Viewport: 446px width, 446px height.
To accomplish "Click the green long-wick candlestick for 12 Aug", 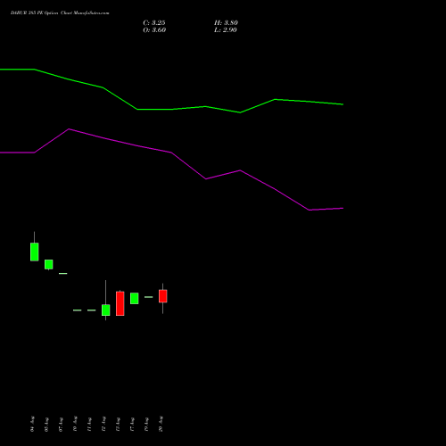I will [106, 310].
